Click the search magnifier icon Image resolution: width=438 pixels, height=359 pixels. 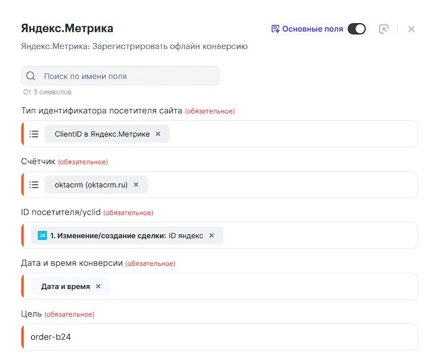click(x=31, y=76)
